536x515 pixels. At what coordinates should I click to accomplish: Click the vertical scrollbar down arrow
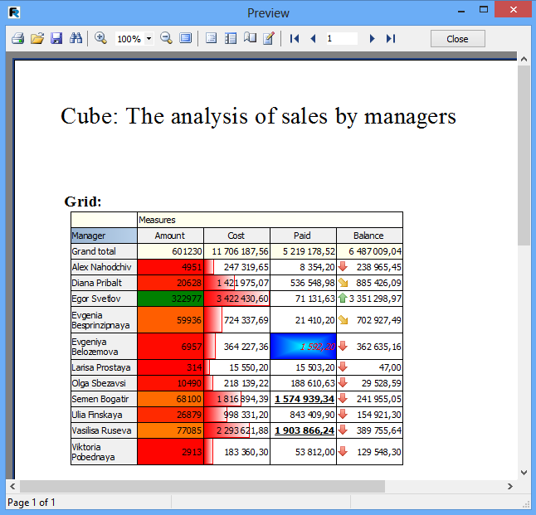coord(524,471)
